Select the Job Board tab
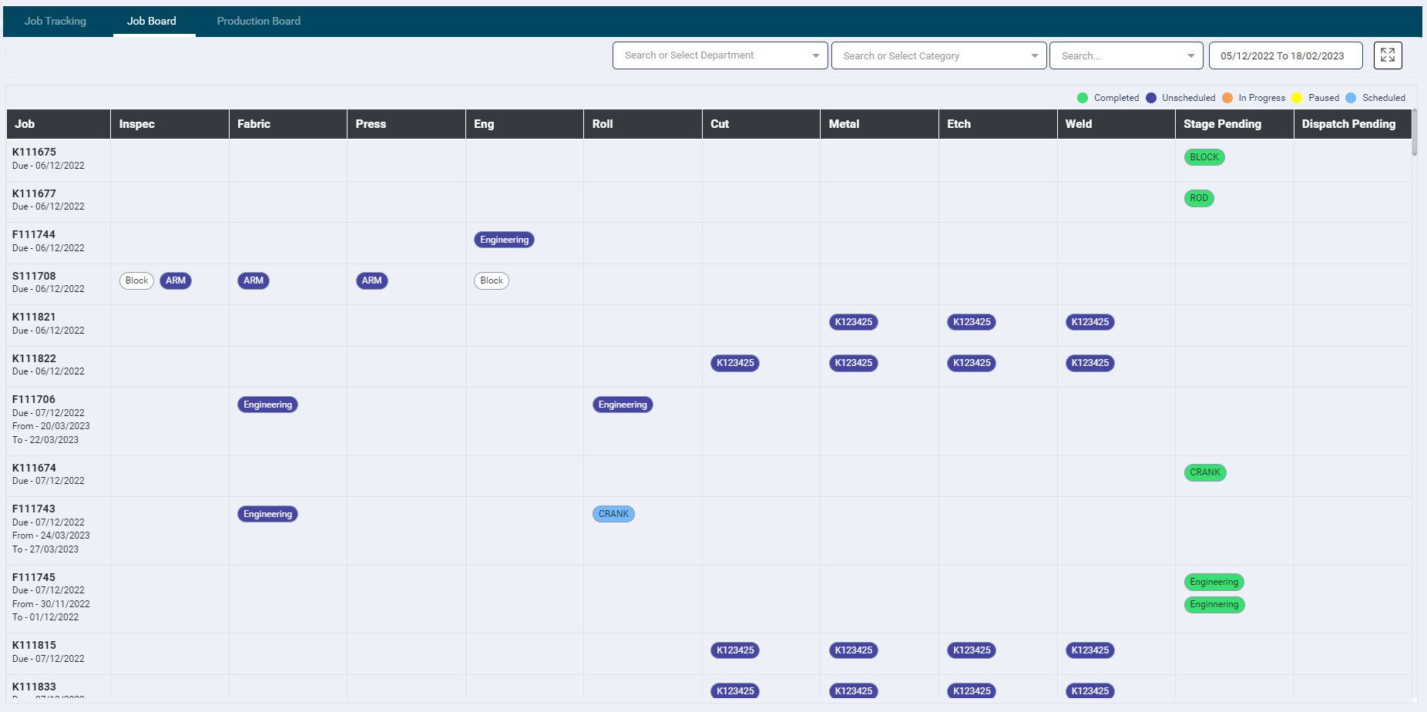The height and width of the screenshot is (712, 1427). 152,21
